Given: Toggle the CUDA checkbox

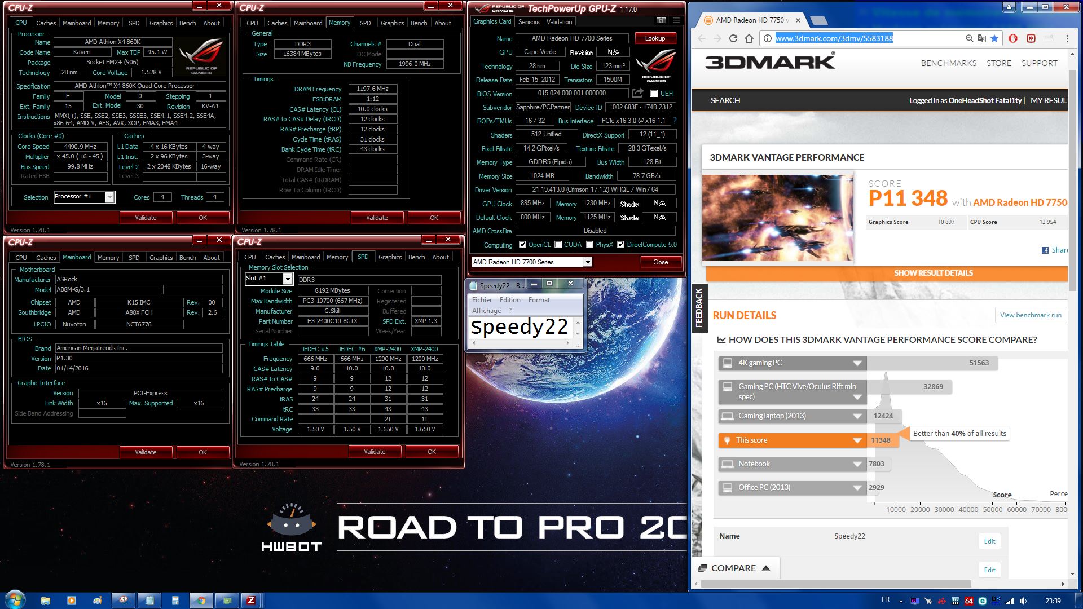Looking at the screenshot, I should pyautogui.click(x=558, y=245).
